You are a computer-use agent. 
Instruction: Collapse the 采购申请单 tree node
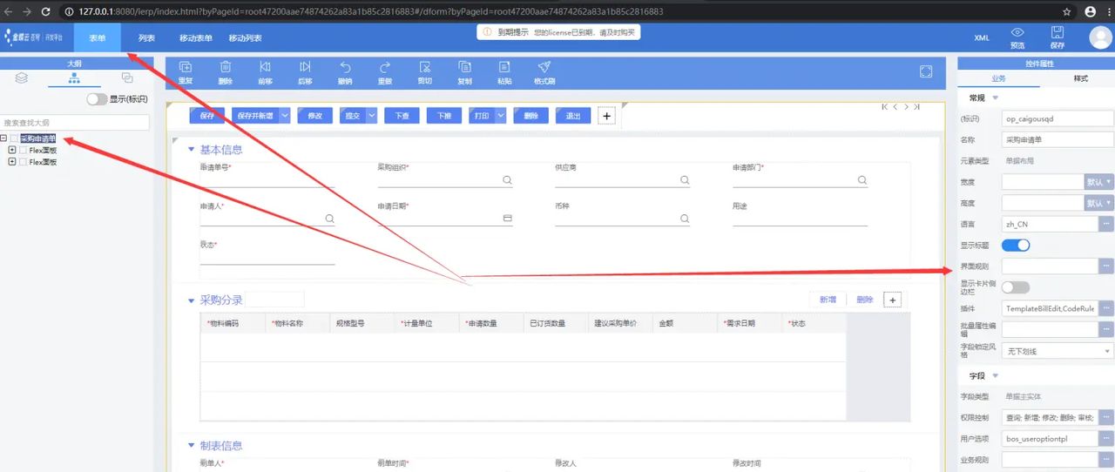pos(4,138)
